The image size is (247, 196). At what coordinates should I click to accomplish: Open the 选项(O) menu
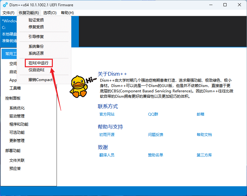[x=50, y=13]
